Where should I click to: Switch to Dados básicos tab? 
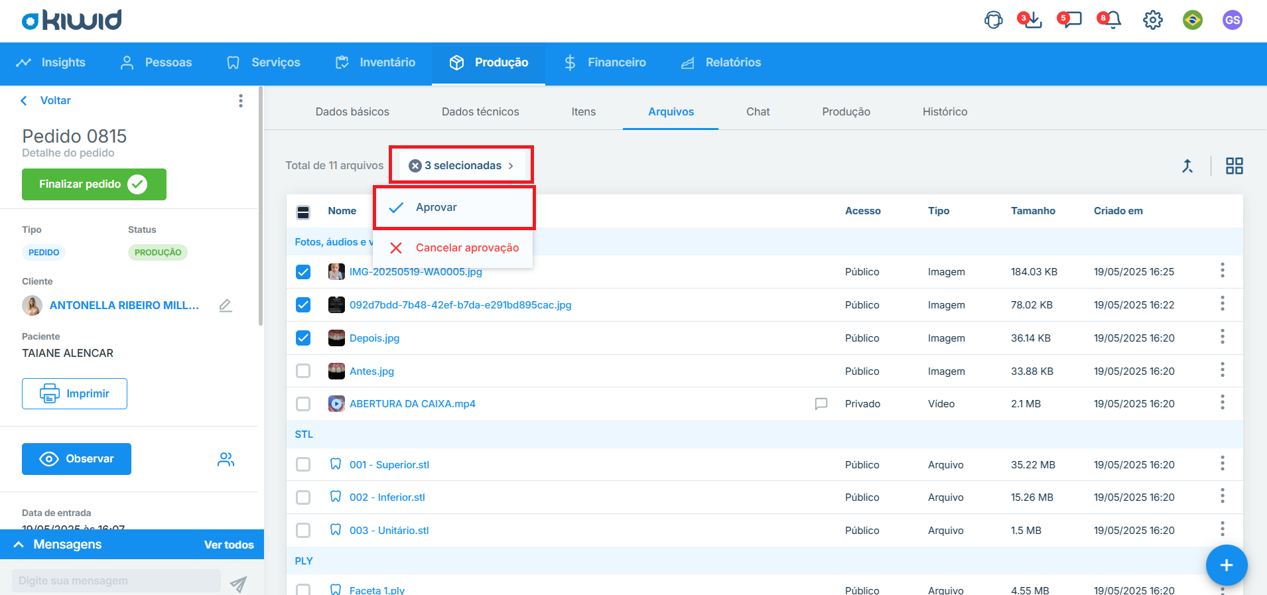click(x=352, y=111)
